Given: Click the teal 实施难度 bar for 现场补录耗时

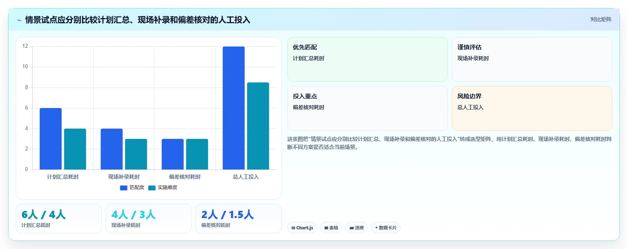Looking at the screenshot, I should click(x=136, y=154).
